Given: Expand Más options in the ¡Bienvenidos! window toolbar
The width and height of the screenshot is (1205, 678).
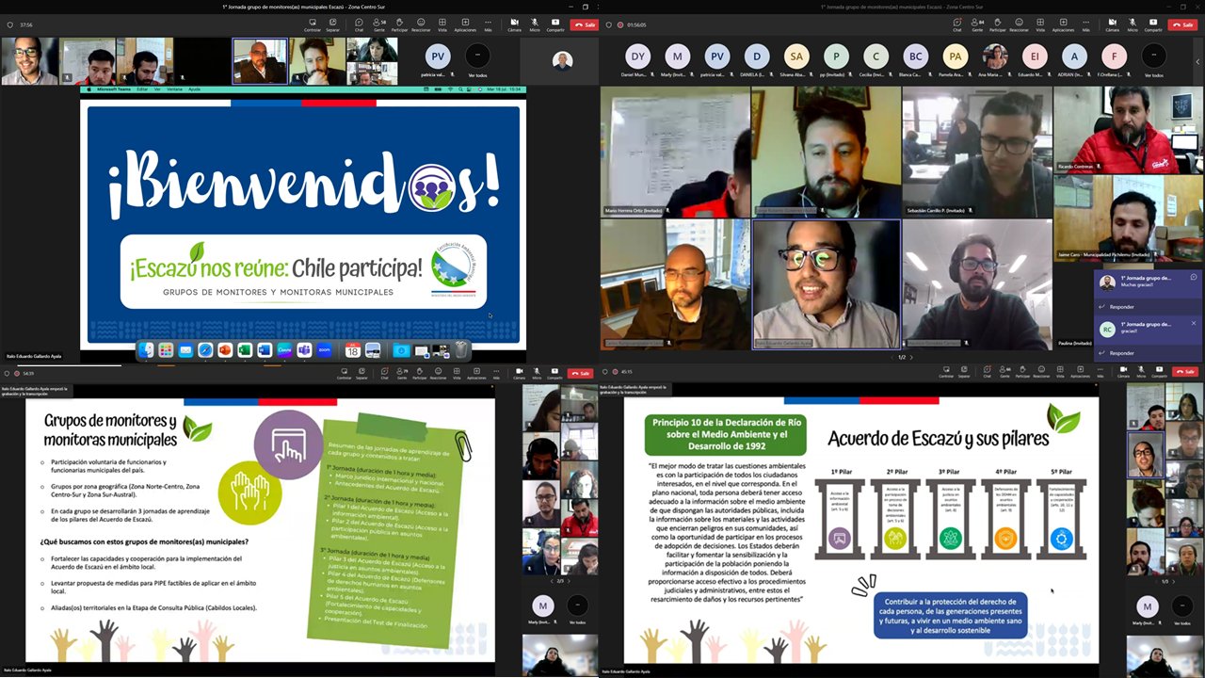Looking at the screenshot, I should coord(489,24).
